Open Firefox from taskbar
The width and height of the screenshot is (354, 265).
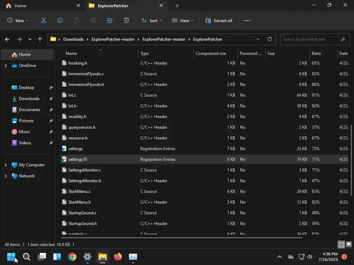[118, 257]
